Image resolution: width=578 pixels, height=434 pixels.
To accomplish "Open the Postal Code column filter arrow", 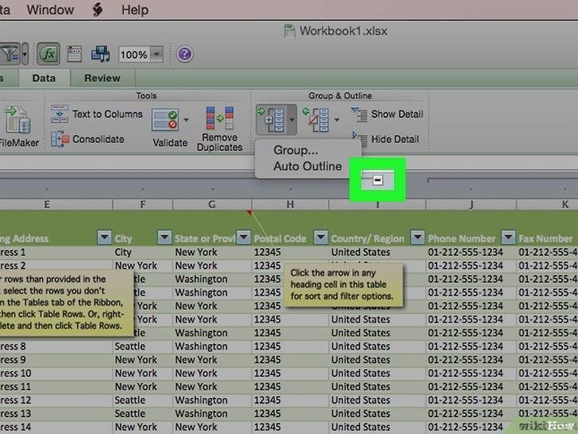I will coord(320,238).
